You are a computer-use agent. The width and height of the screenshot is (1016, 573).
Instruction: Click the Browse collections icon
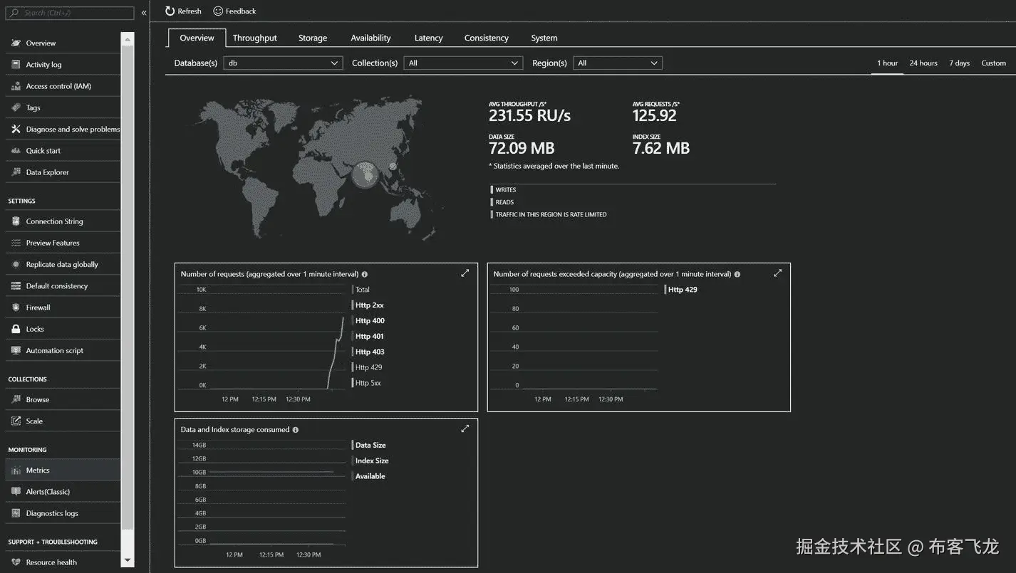tap(16, 399)
